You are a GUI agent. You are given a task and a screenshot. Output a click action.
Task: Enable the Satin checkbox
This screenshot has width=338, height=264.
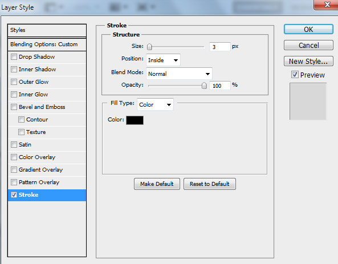[x=14, y=144]
